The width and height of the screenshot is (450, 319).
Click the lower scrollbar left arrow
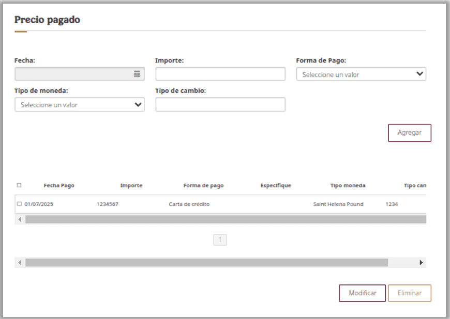(x=20, y=262)
